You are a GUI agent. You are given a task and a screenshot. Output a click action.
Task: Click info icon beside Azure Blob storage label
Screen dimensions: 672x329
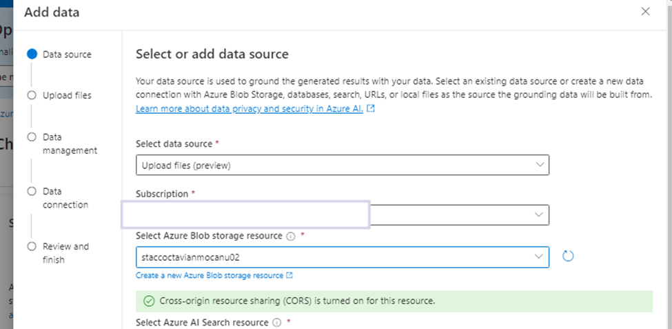290,236
